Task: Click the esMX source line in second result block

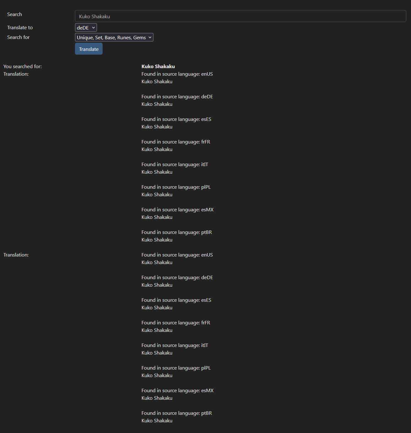Action: tap(177, 391)
